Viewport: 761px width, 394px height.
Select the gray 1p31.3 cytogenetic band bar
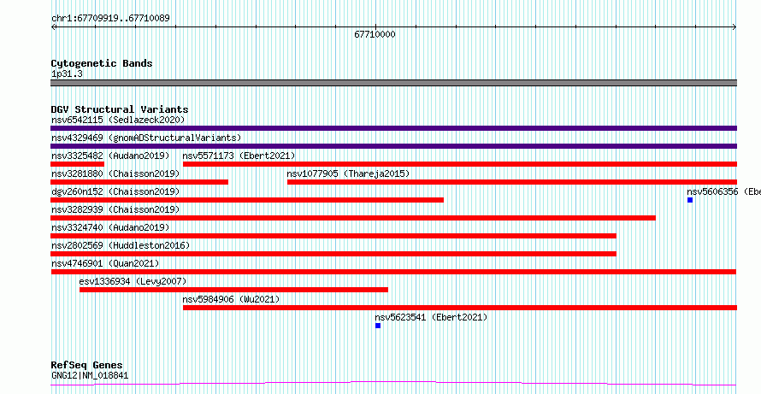coord(393,83)
